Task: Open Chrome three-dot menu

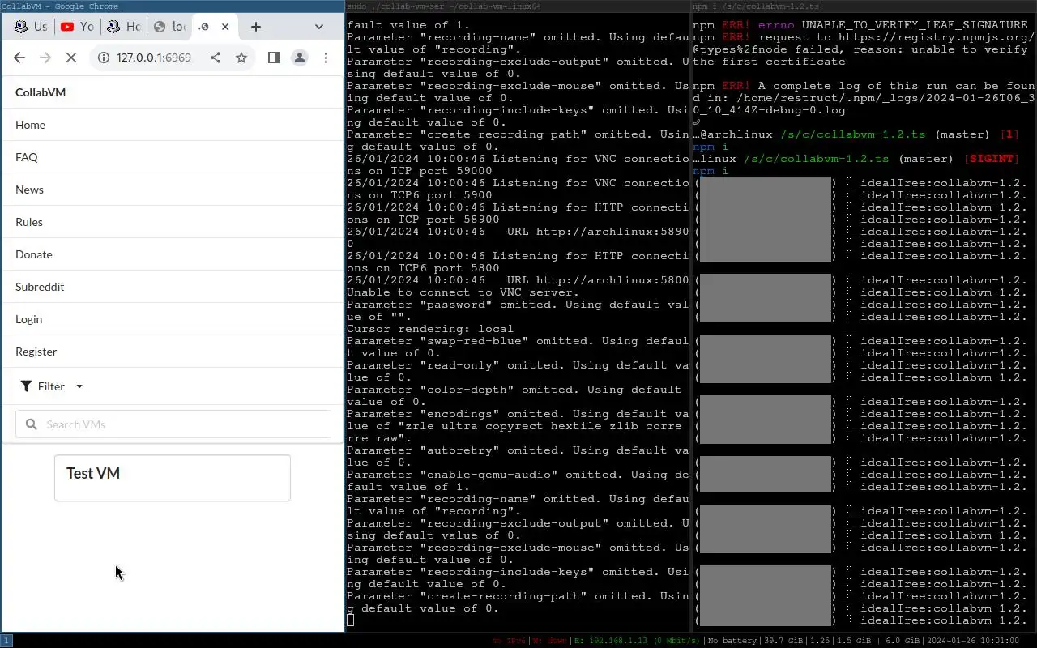Action: 326,58
